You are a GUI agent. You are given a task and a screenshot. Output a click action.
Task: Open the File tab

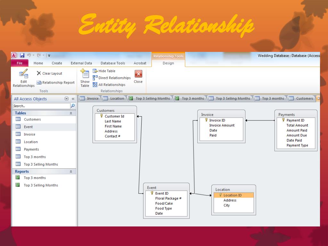20,63
